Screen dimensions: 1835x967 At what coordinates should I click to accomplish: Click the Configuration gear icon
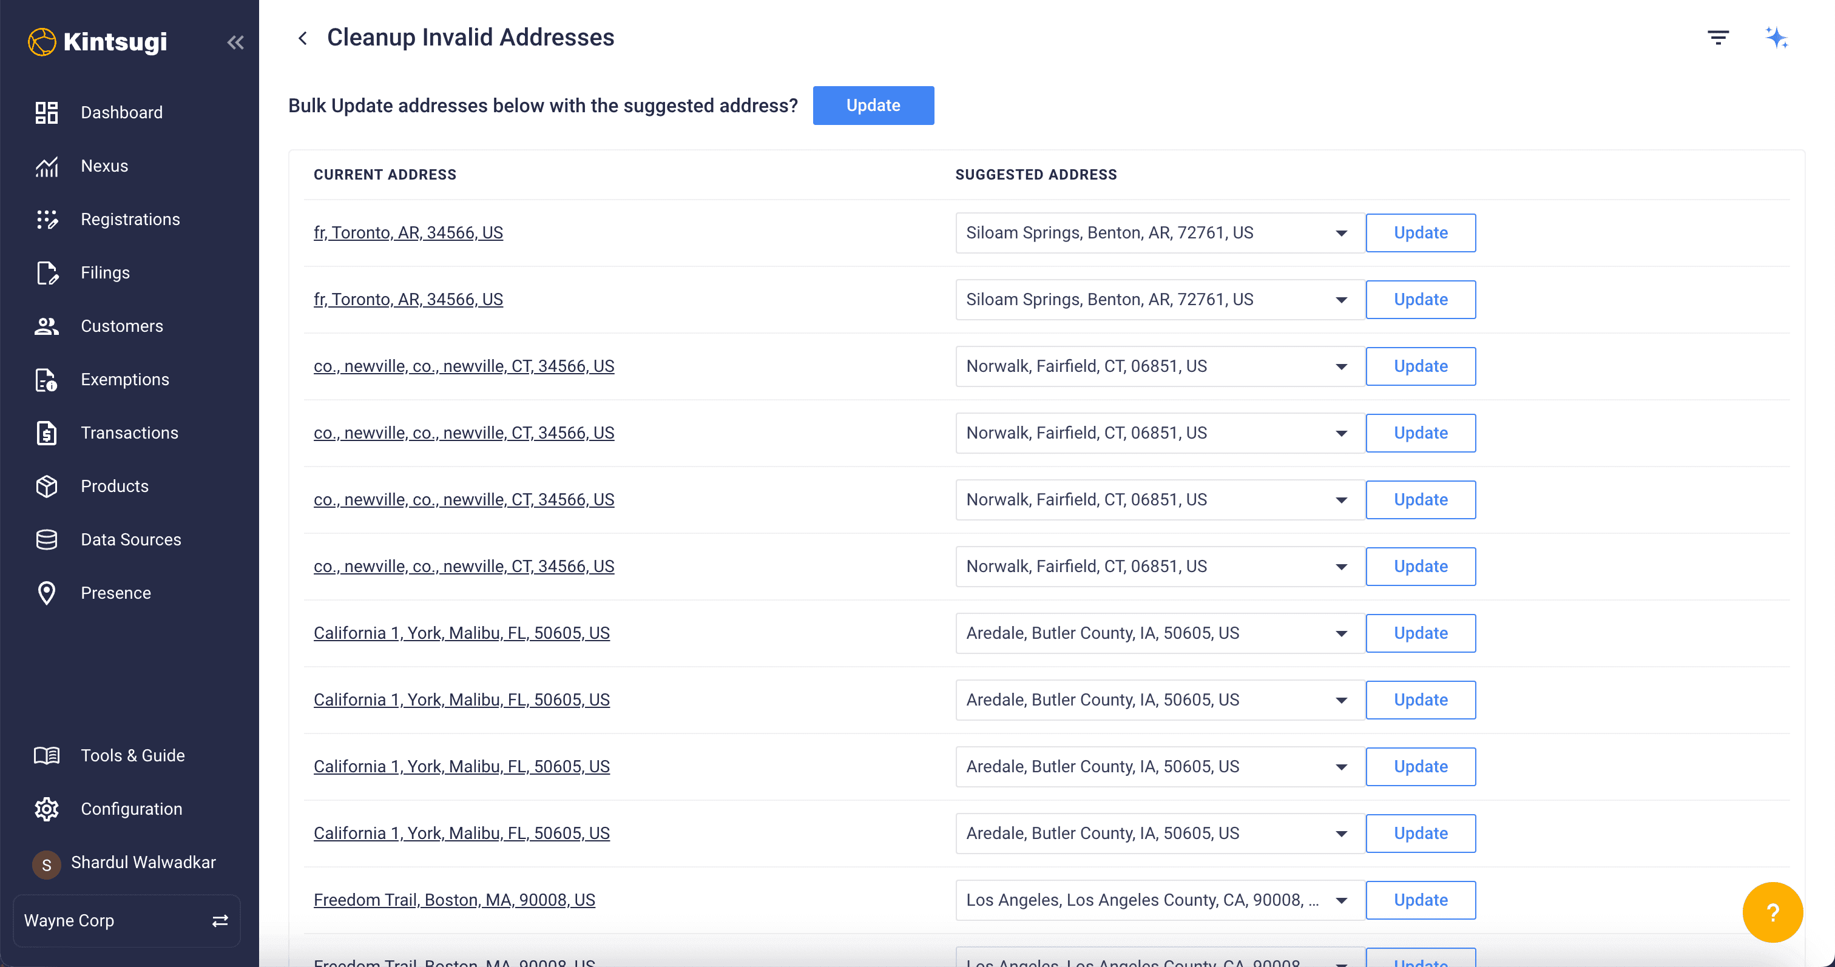(x=47, y=809)
